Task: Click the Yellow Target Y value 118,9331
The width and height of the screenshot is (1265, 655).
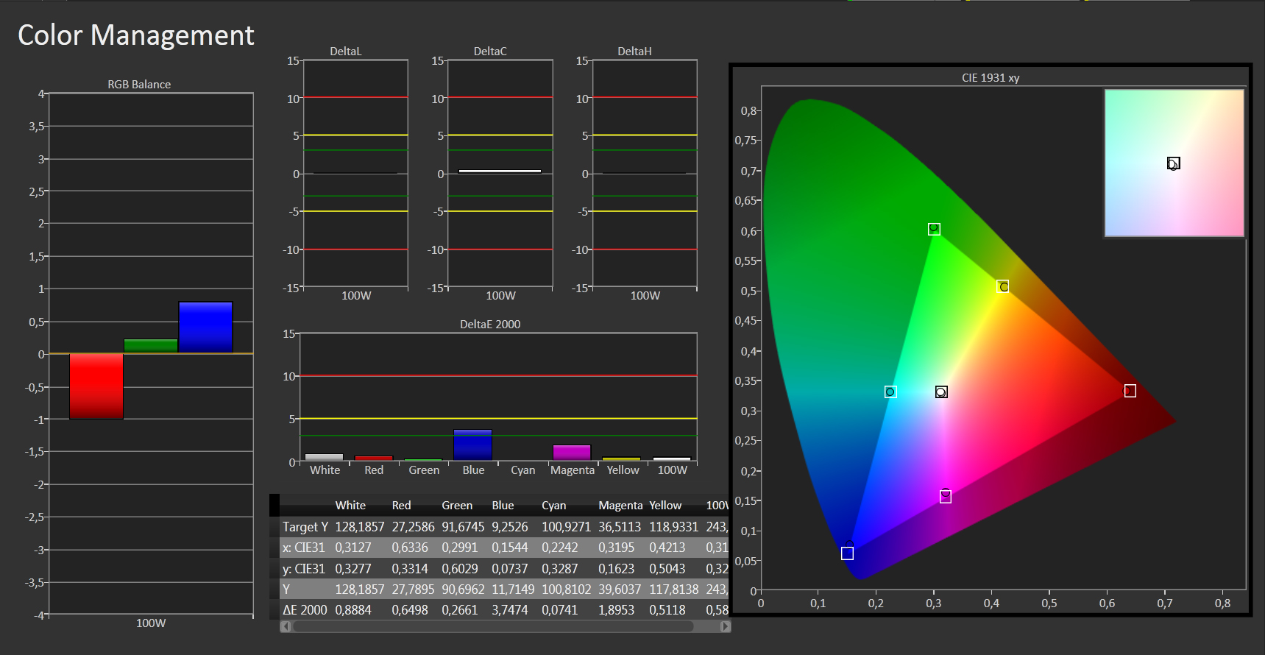Action: 673,527
